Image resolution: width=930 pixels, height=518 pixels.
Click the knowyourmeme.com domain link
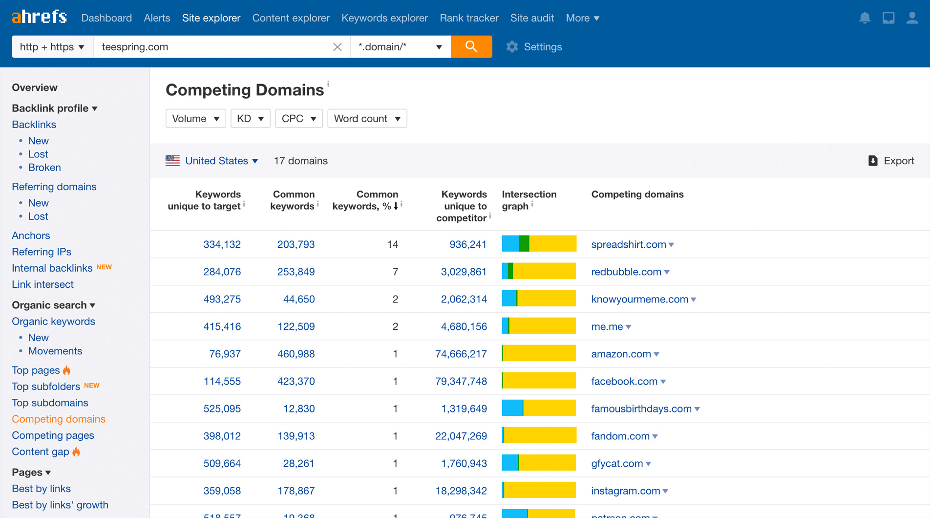pyautogui.click(x=639, y=299)
